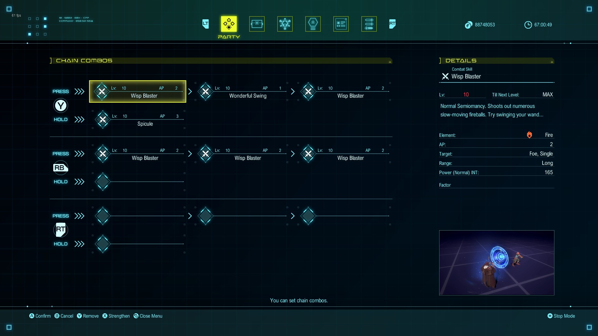Viewport: 598px width, 336px height.
Task: Select highlighted Wisp Blaster in Y press chain
Action: click(138, 91)
